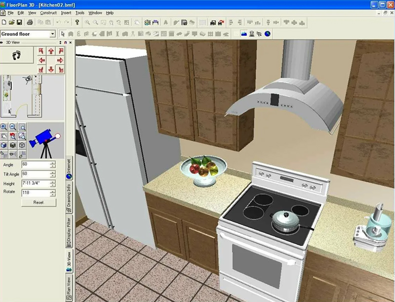The height and width of the screenshot is (302, 395).
Task: Click the blue camera on tripod graphic
Action: [45, 141]
